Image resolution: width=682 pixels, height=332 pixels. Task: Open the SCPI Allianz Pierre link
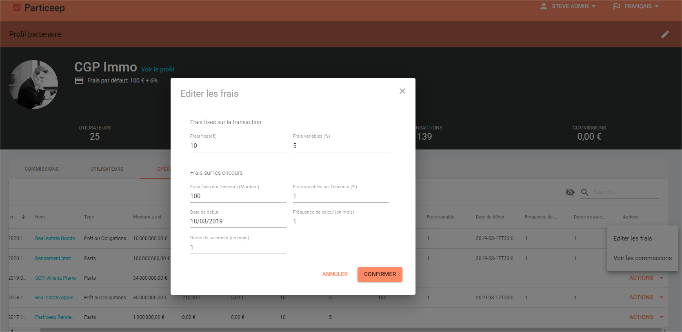click(56, 278)
